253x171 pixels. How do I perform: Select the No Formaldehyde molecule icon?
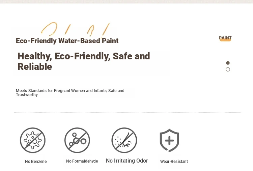(x=77, y=140)
